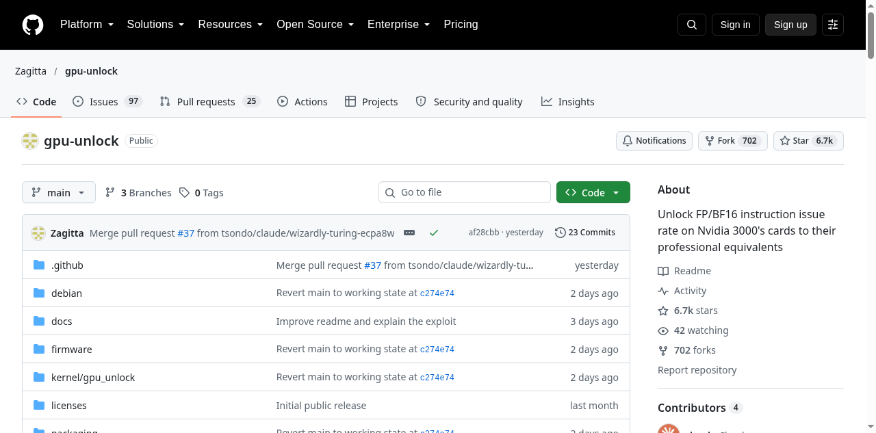Open the Activity link in About
876x433 pixels.
coord(682,291)
